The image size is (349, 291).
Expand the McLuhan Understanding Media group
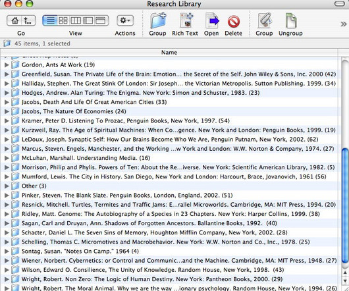(x=7, y=158)
